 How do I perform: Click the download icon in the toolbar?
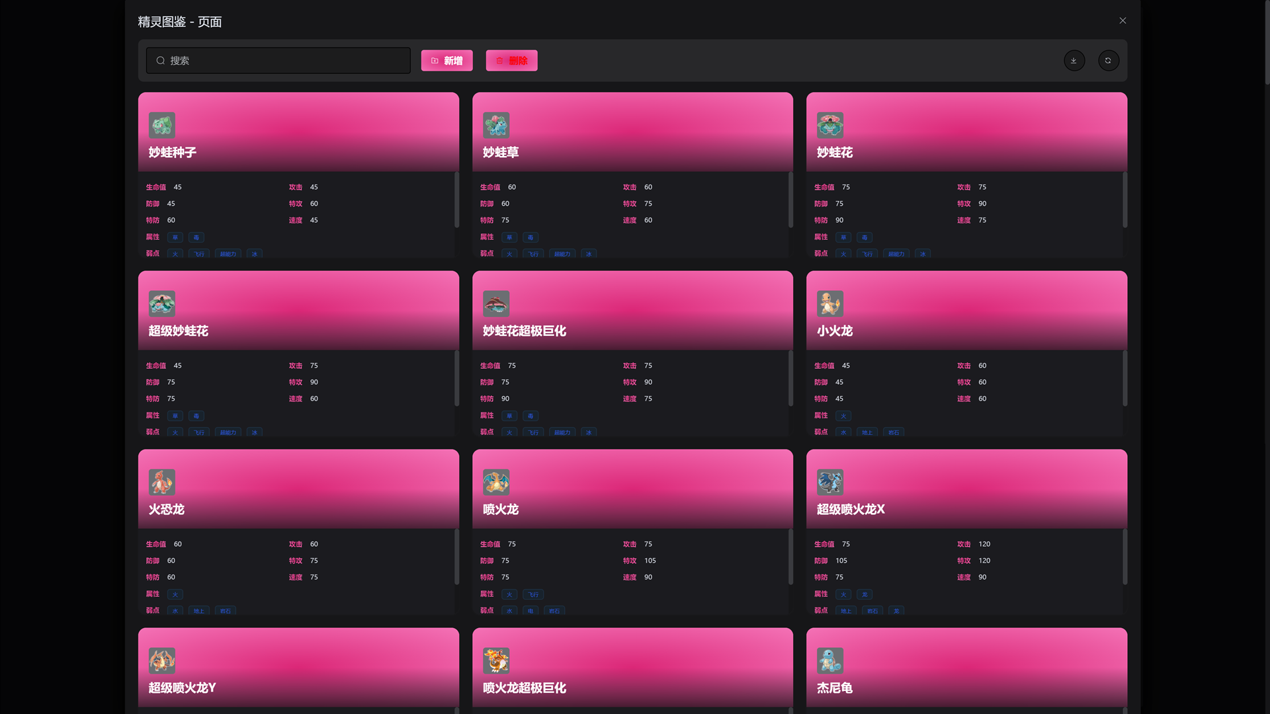[1074, 61]
